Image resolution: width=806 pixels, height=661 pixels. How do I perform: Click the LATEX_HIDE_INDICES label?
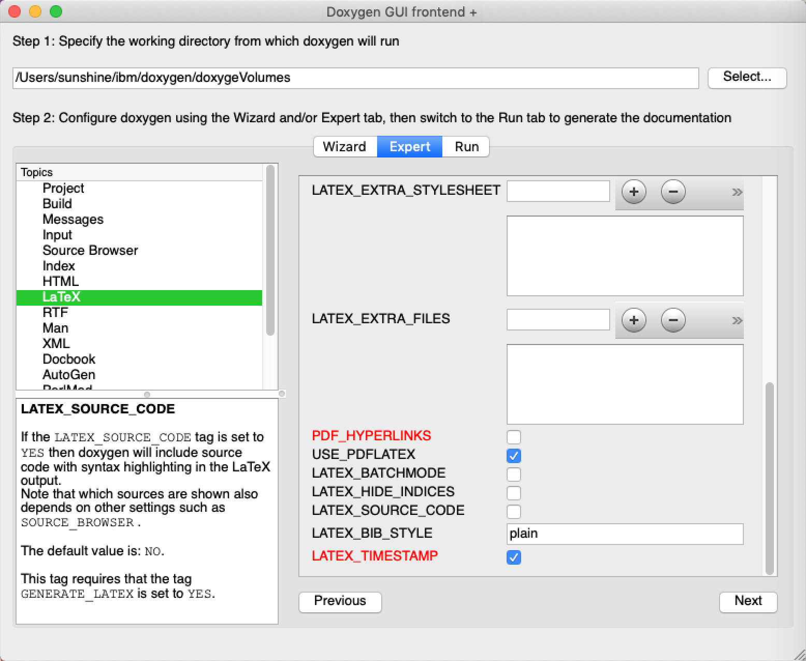point(383,492)
